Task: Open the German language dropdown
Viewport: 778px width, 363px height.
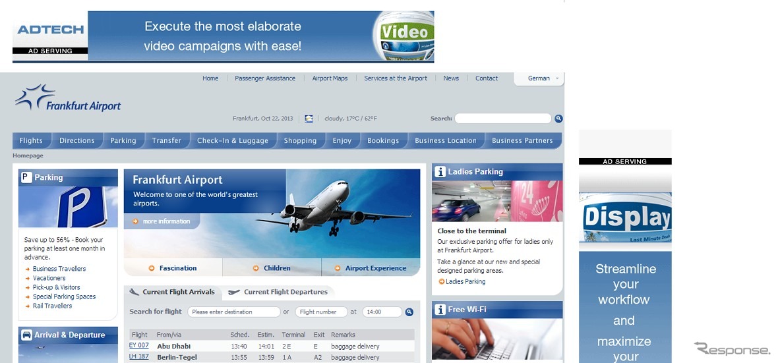Action: [x=539, y=78]
